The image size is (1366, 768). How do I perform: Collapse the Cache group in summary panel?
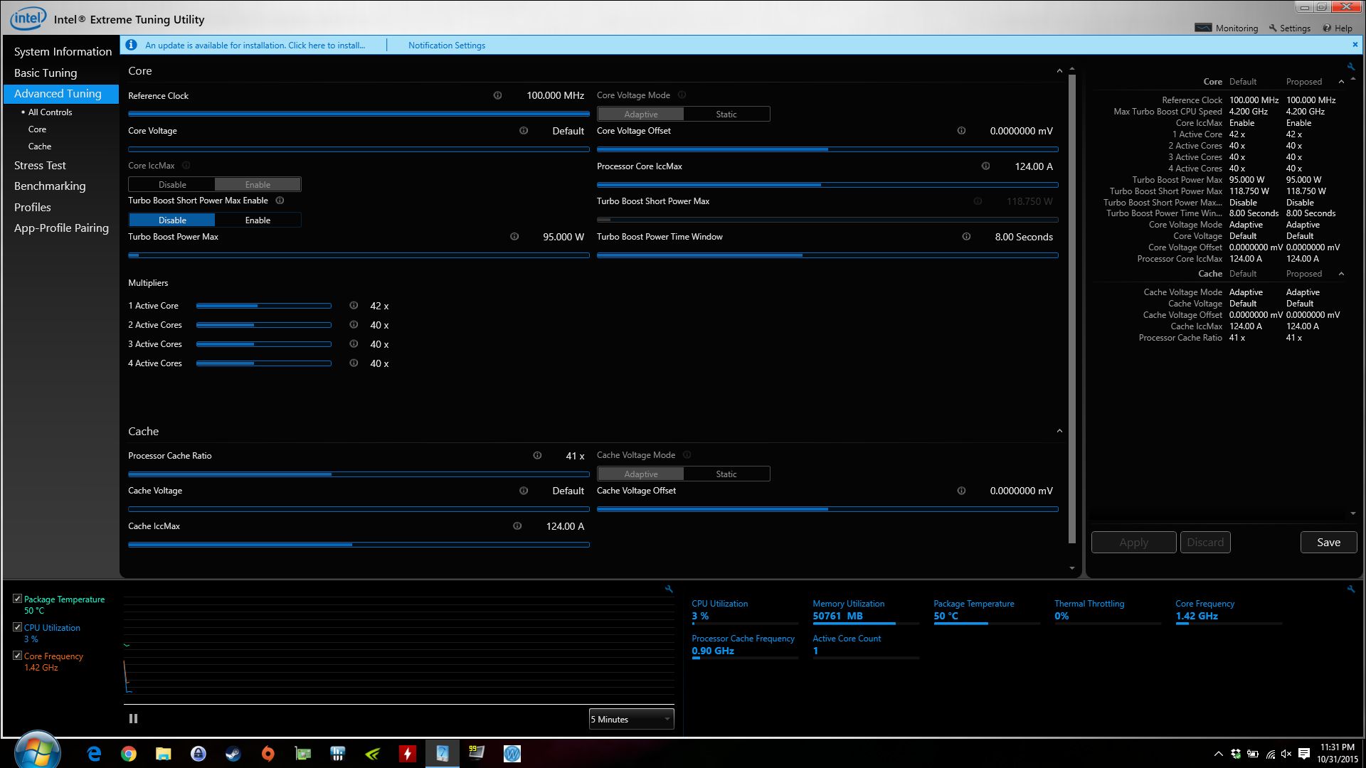click(1341, 274)
